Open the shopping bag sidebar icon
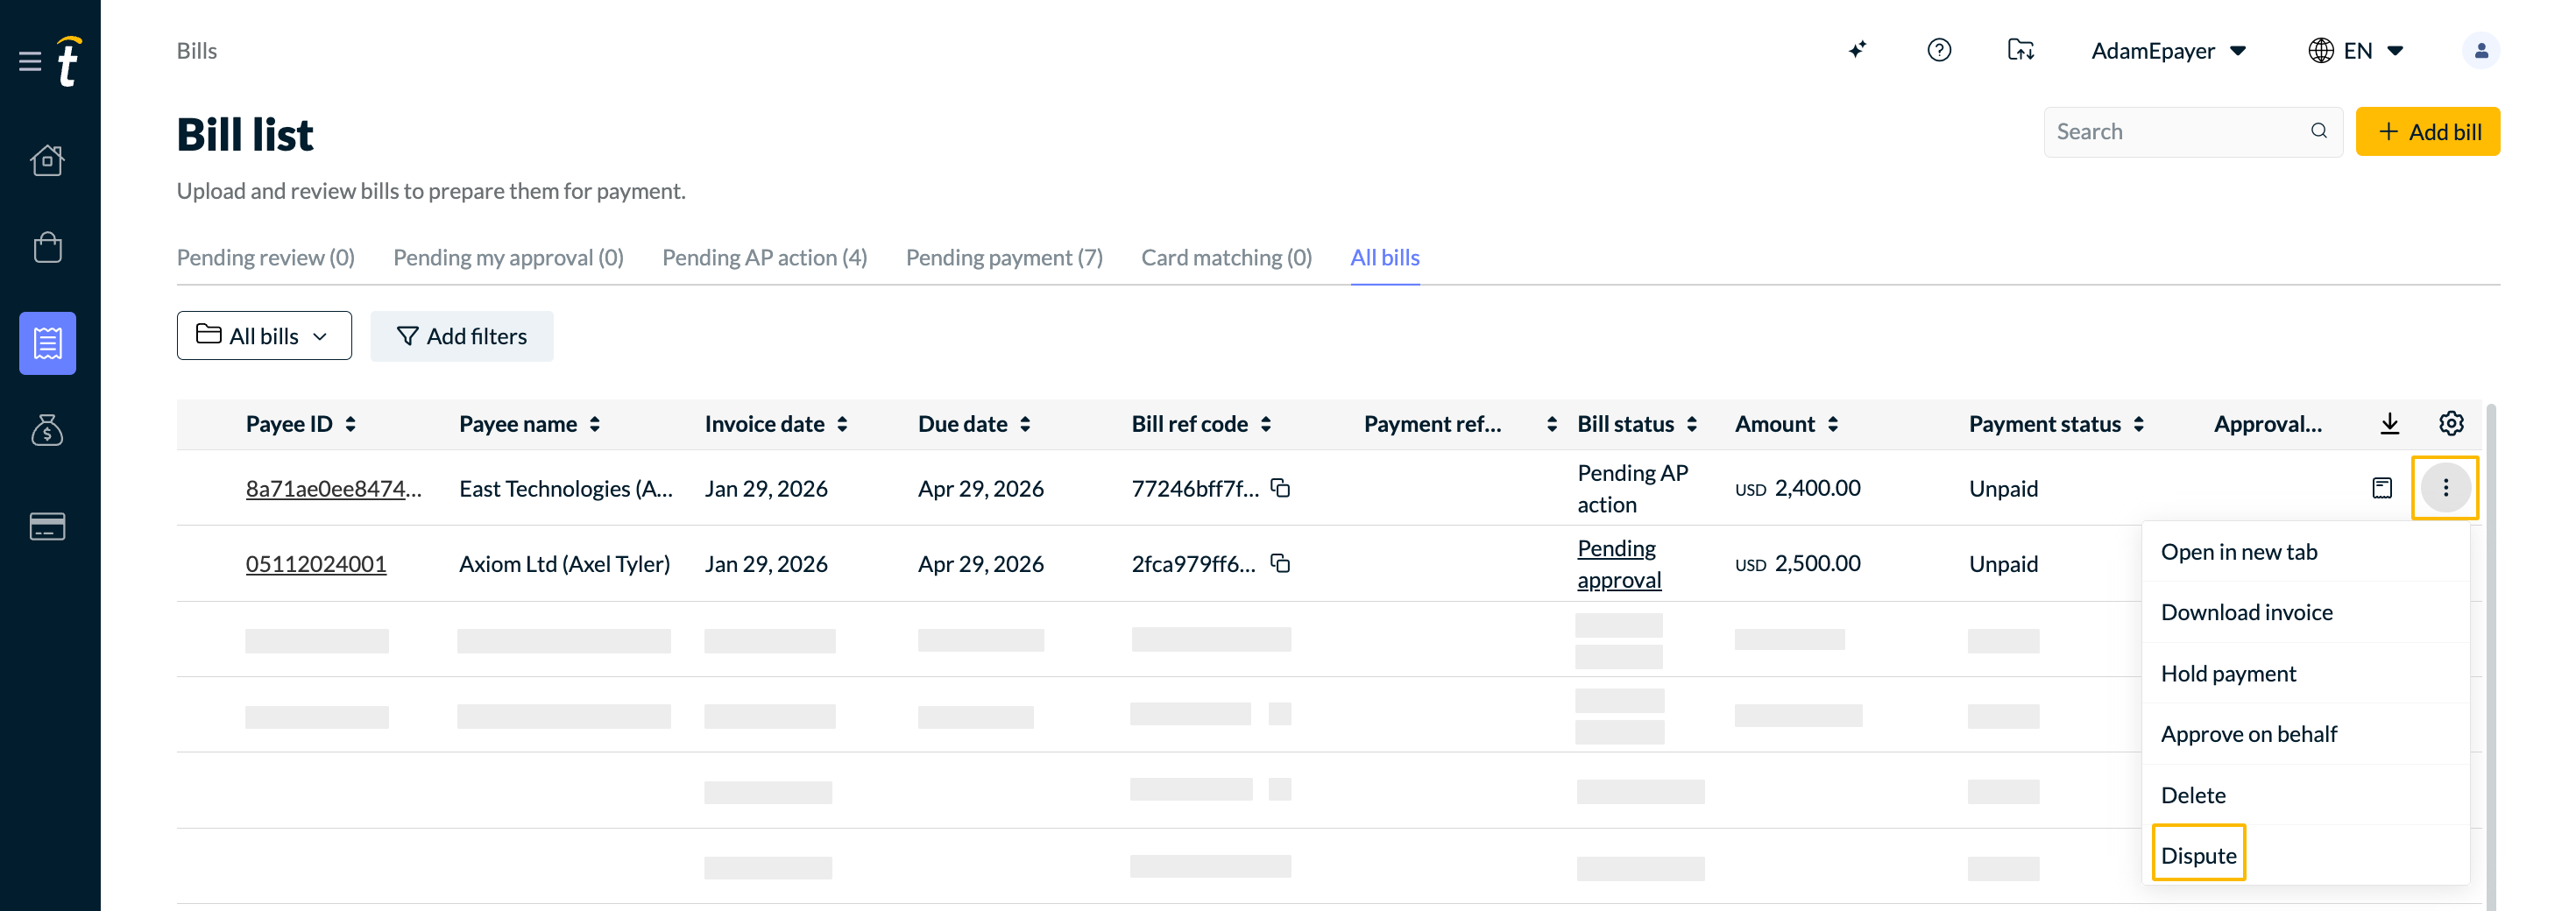The height and width of the screenshot is (911, 2576). point(47,247)
